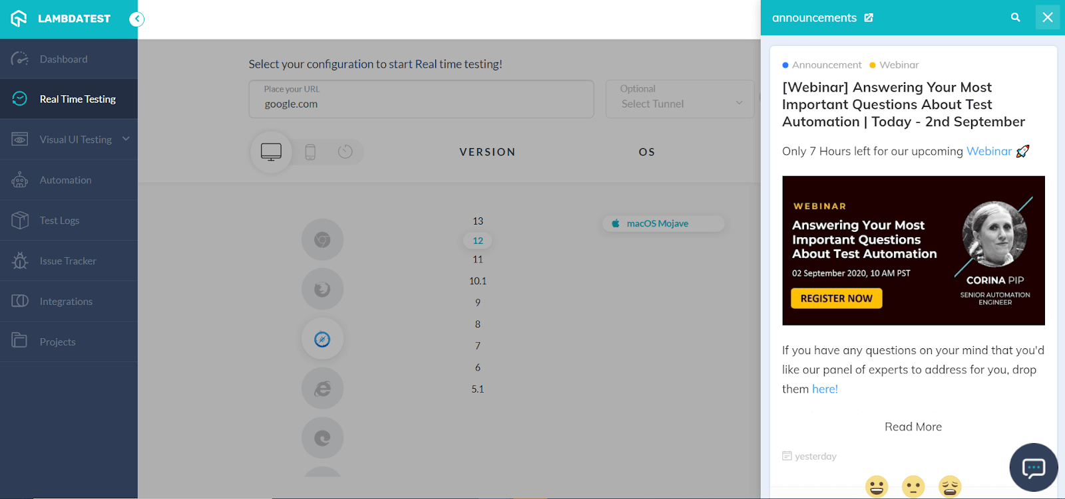
Task: Select the Edge browser icon
Action: point(322,438)
